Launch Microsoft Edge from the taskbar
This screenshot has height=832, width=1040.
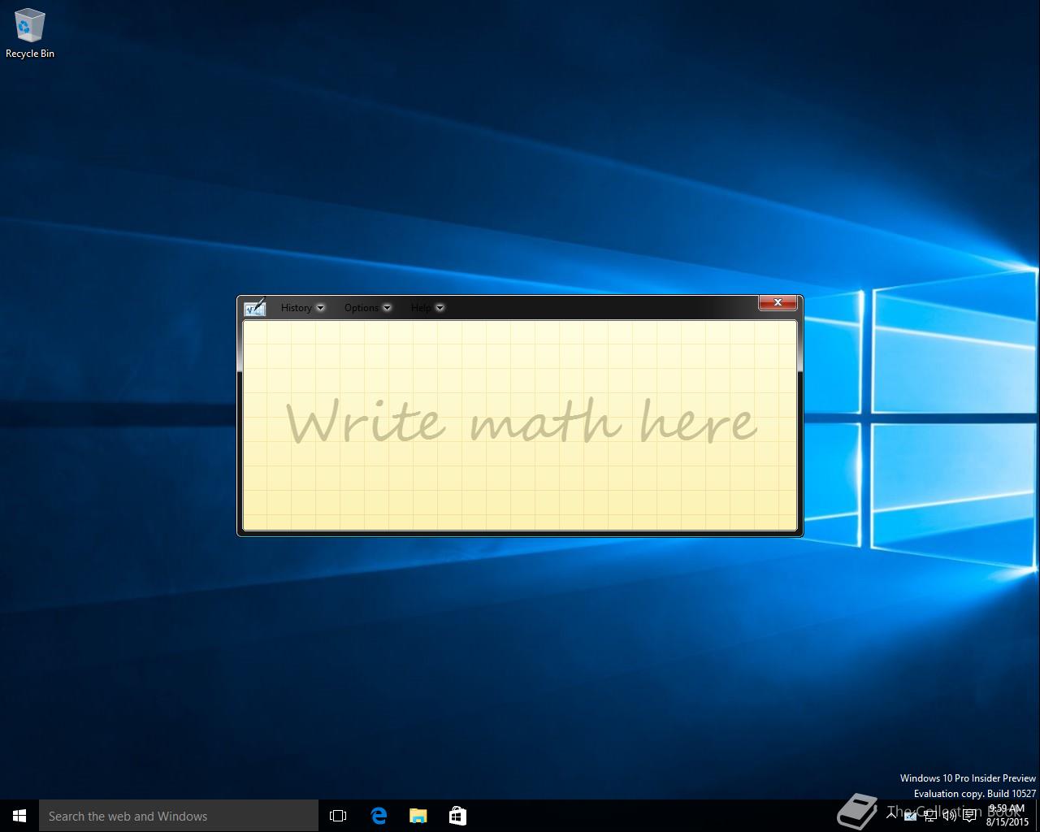(x=379, y=816)
